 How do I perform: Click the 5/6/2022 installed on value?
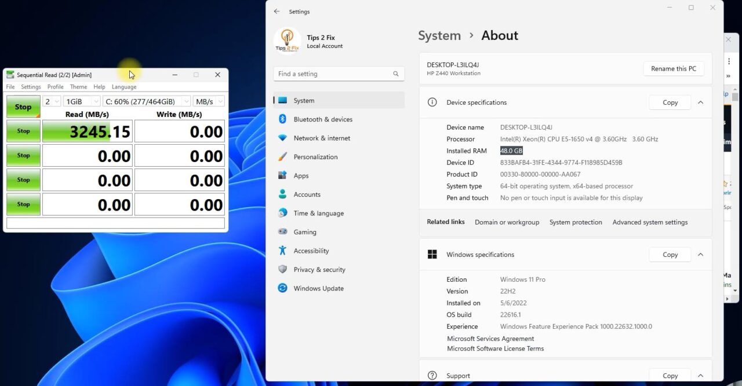tap(514, 303)
